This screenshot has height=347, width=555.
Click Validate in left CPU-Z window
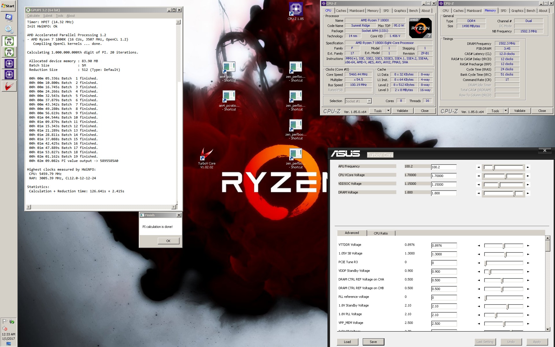click(402, 111)
